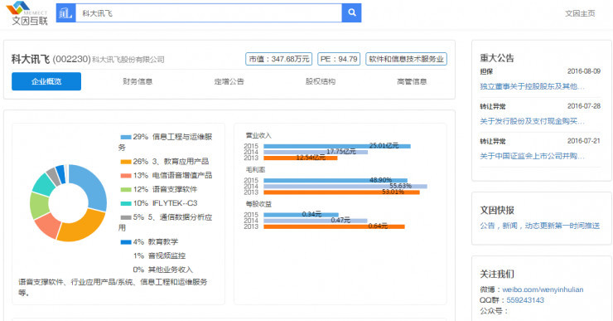Click the 2015 EPS bar 0.34元
The image size is (613, 321).
pyautogui.click(x=301, y=215)
